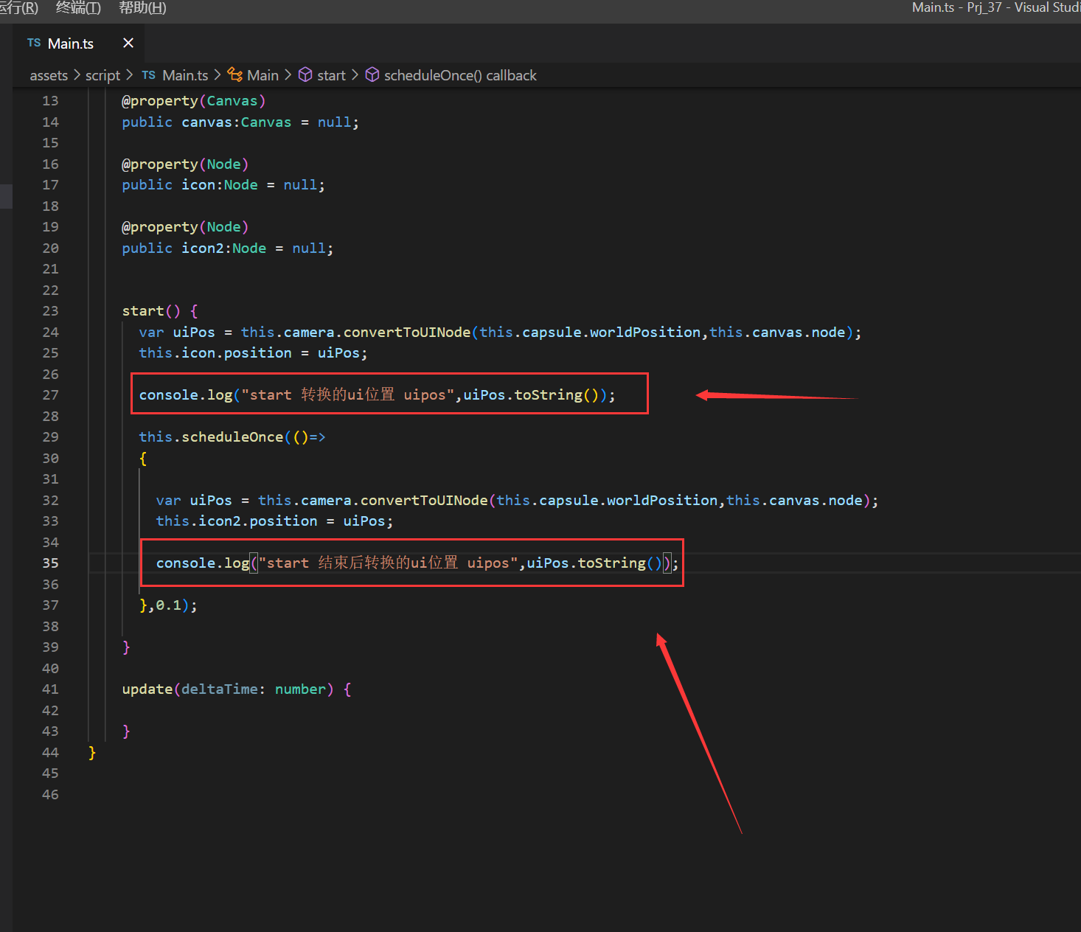Click line number 23 in the gutter
The width and height of the screenshot is (1081, 932).
[x=50, y=311]
